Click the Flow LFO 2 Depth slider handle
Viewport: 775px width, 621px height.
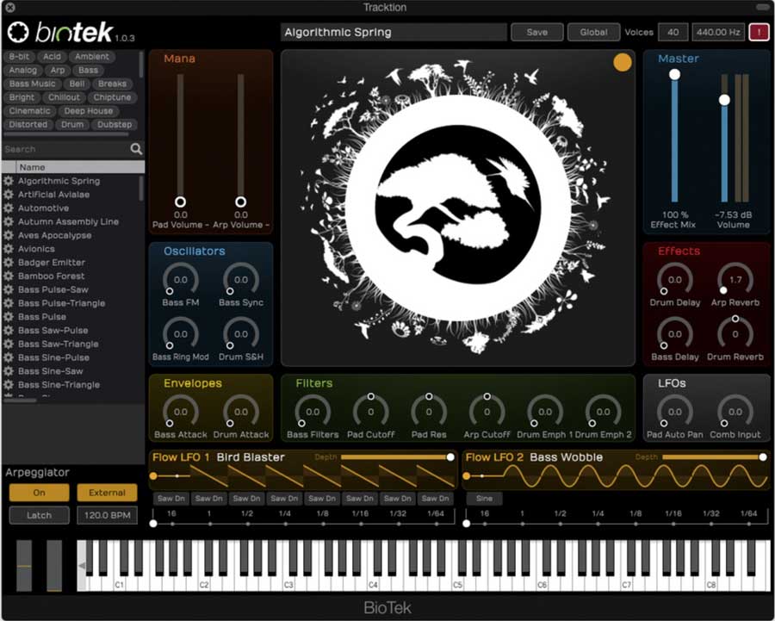pos(763,457)
